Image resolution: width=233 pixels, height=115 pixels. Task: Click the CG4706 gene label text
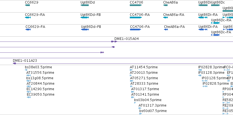point(136,2)
